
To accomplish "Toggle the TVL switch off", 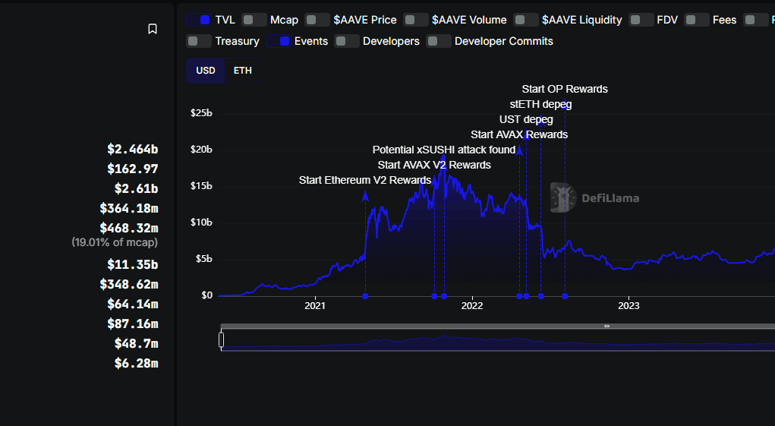I will 199,20.
